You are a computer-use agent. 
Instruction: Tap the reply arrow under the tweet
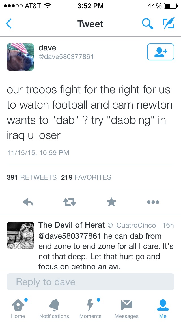[x=28, y=202]
